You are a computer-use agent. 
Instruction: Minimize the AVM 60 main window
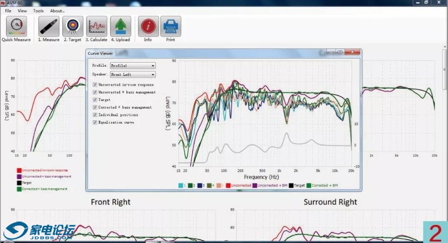(x=418, y=2)
